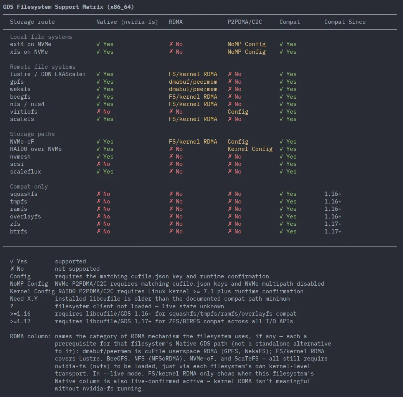Select the "1.16+" value in the squashfs row
The image size is (403, 397).
point(333,194)
